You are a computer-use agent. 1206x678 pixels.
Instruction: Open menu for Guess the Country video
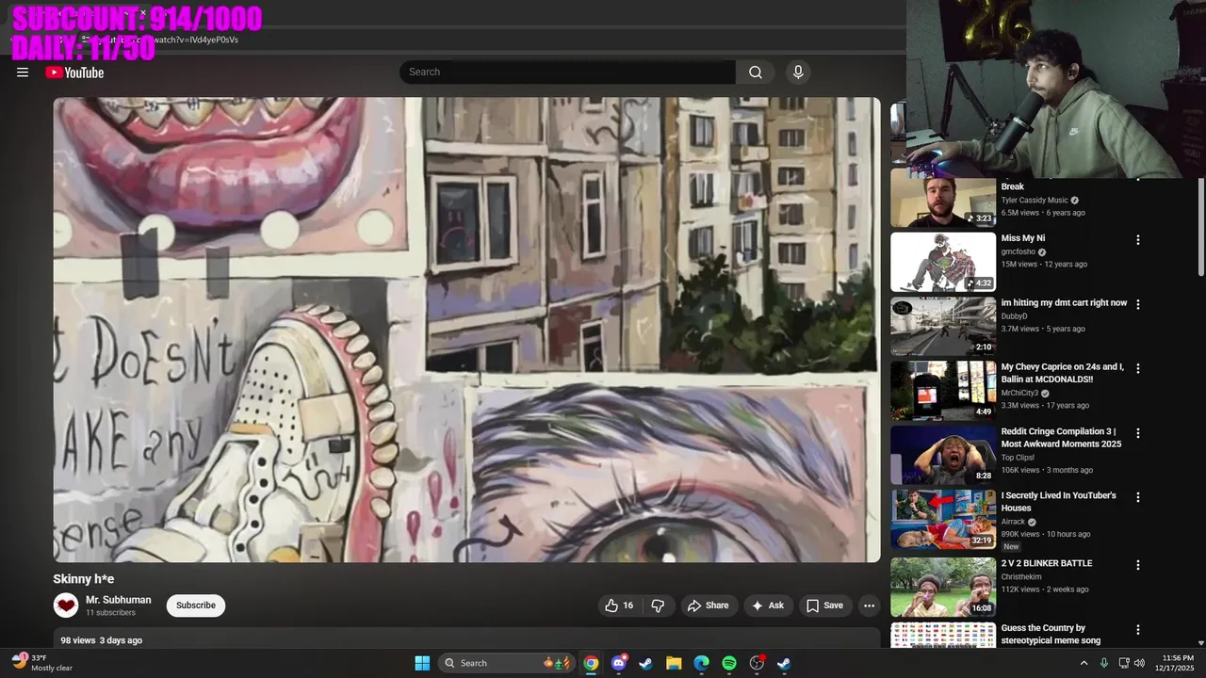[1137, 630]
